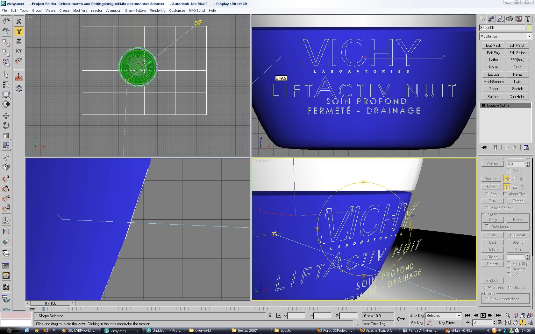Screen dimensions: 535x334
Task: Click the Arc Rotate viewport tool
Action: point(523,323)
